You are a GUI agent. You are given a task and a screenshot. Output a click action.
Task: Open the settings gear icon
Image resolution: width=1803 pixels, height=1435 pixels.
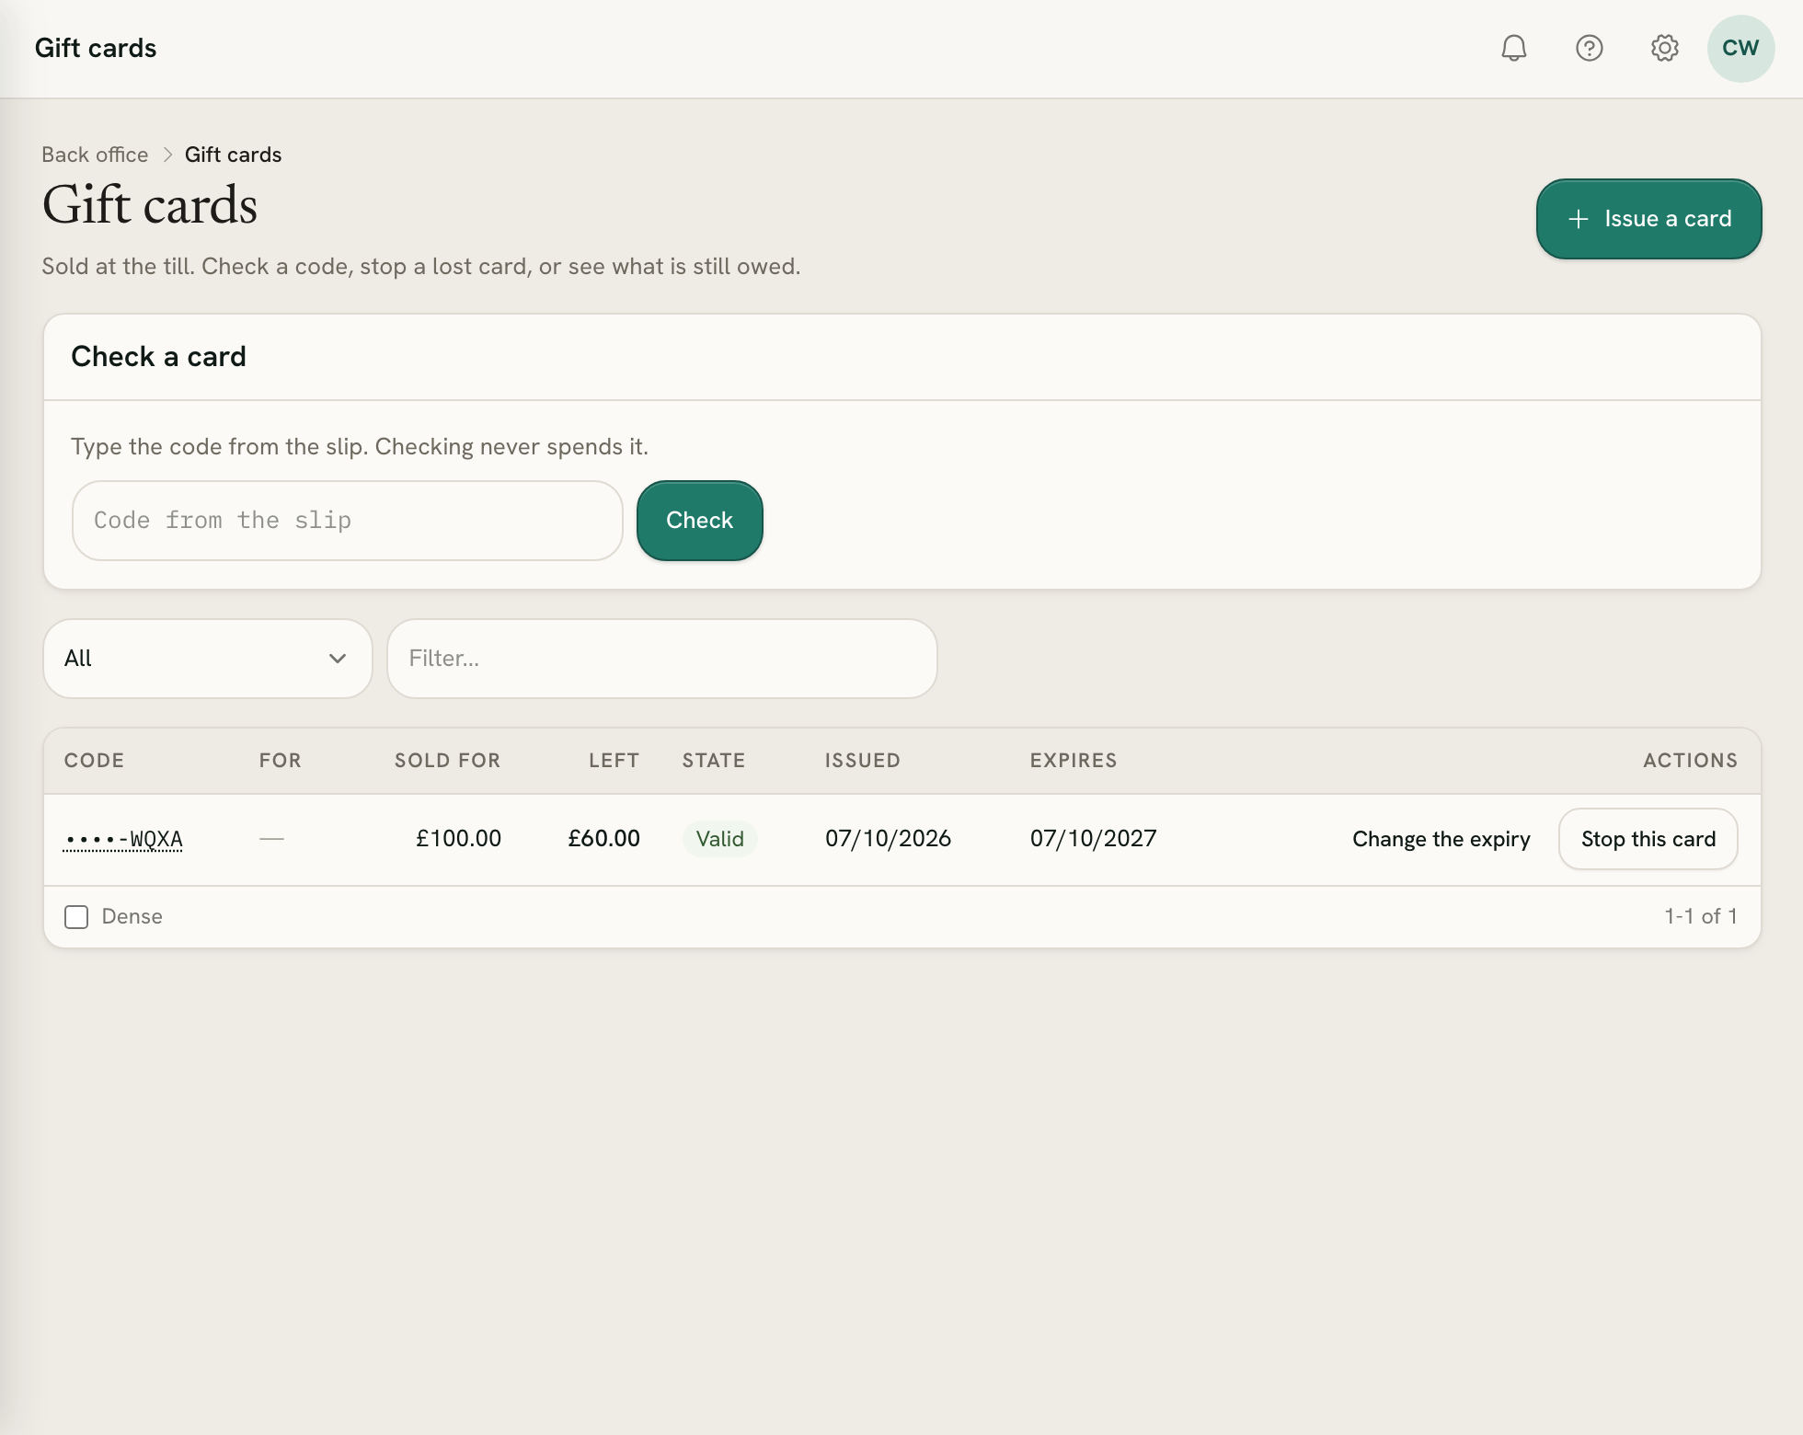tap(1665, 48)
